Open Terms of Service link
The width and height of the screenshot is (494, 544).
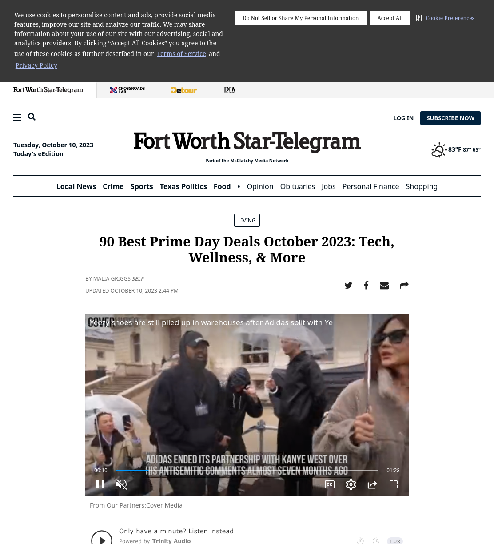(181, 54)
